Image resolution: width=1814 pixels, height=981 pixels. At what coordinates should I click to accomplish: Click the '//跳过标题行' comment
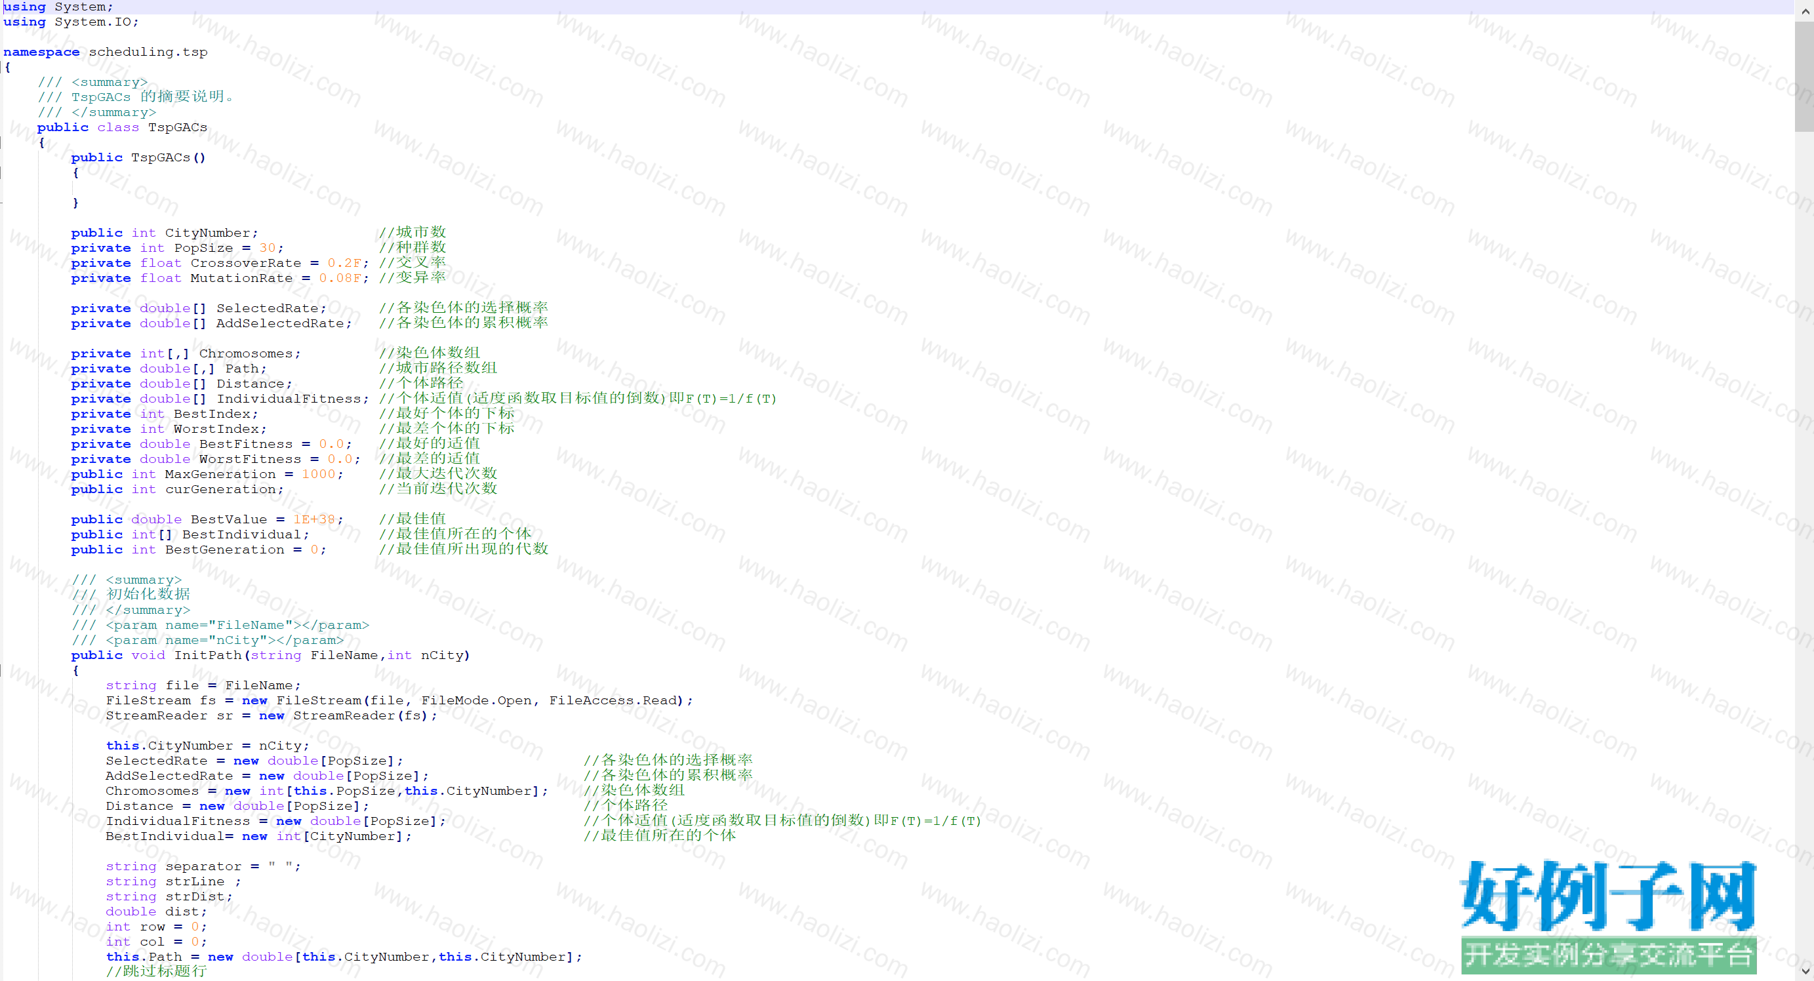point(156,972)
